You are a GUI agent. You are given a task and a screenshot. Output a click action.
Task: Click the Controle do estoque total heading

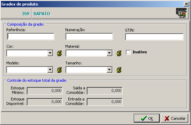click(x=37, y=80)
